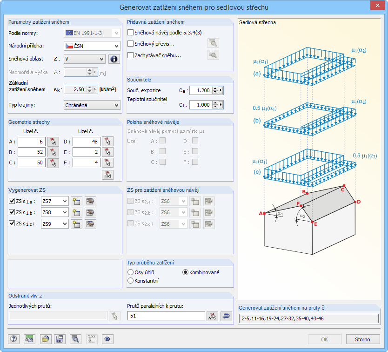Open Sněhový převis details magnifier
The height and width of the screenshot is (352, 388).
click(x=213, y=43)
